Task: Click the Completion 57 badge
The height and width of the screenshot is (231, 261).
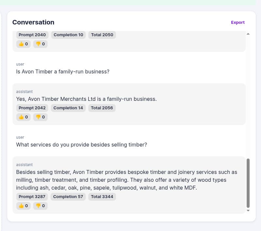Action: pos(68,197)
